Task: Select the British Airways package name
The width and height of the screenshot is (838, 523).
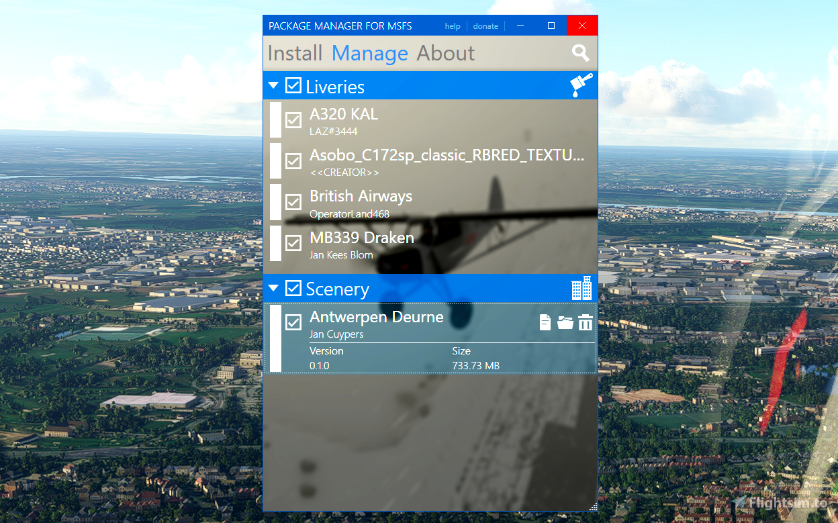Action: (x=361, y=196)
